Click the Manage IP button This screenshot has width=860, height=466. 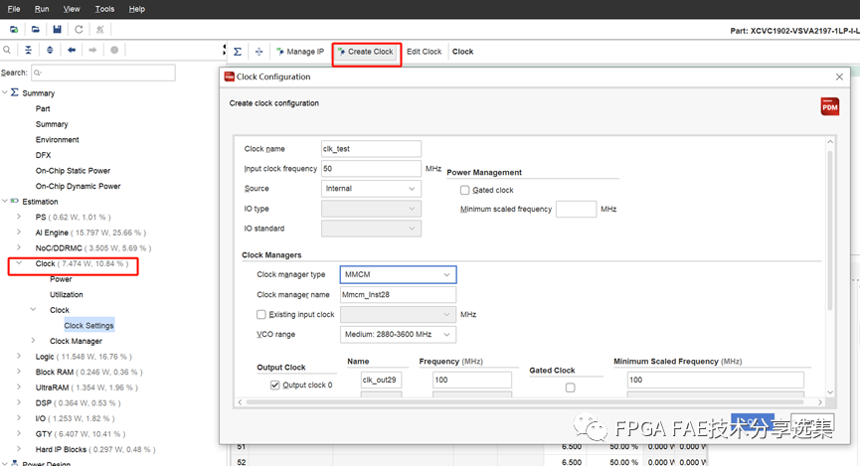(x=299, y=52)
